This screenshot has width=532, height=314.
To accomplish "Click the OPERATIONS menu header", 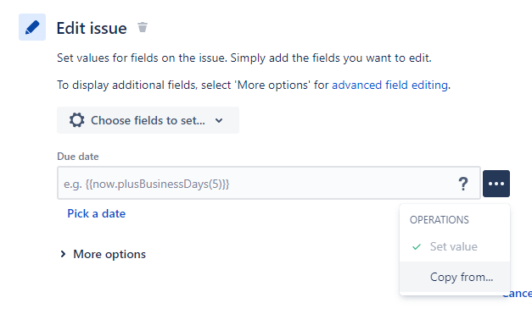I will 439,220.
